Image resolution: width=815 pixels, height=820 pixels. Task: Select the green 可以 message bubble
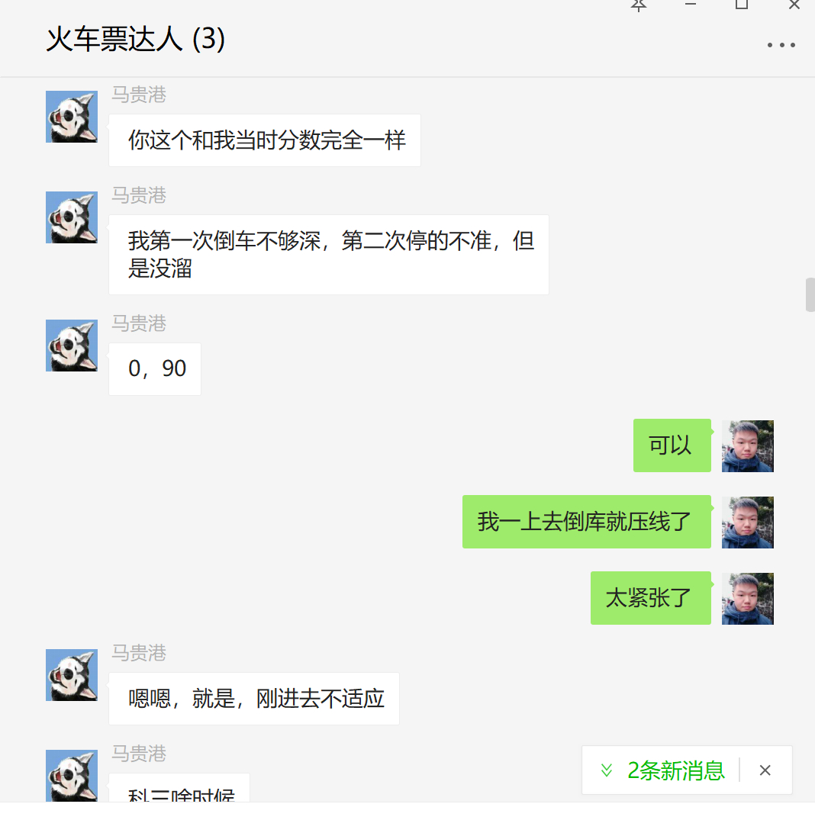pyautogui.click(x=672, y=445)
